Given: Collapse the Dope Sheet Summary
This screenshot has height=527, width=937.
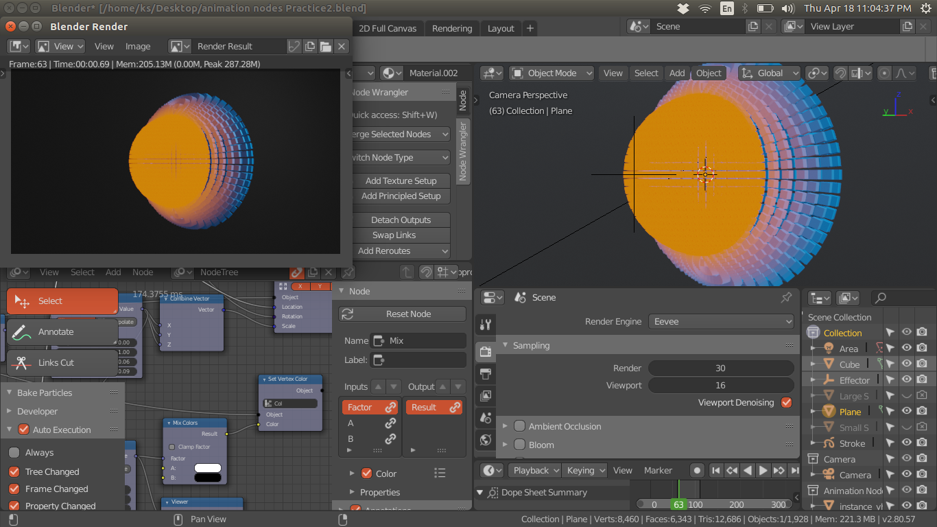Looking at the screenshot, I should coord(479,492).
